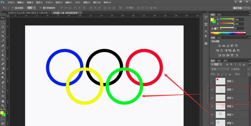Select the Hand tool
This screenshot has width=251, height=126.
coord(3,101)
